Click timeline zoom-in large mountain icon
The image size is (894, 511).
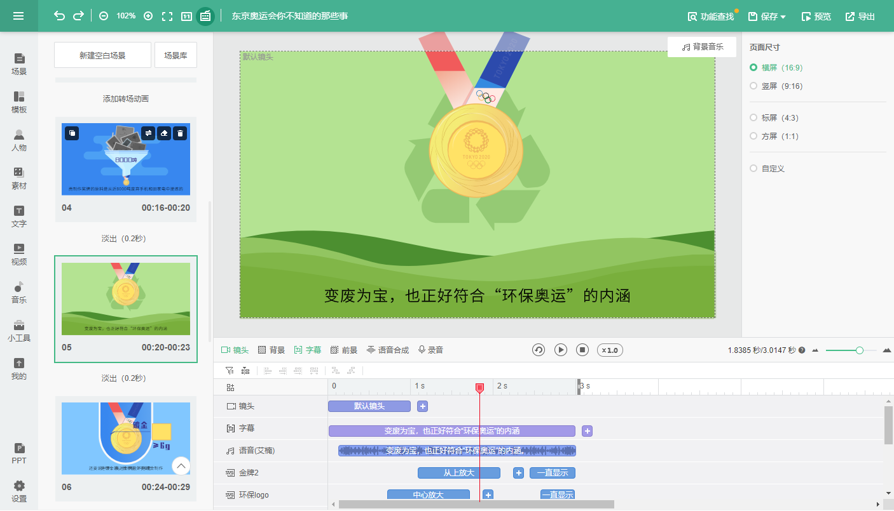click(x=887, y=350)
